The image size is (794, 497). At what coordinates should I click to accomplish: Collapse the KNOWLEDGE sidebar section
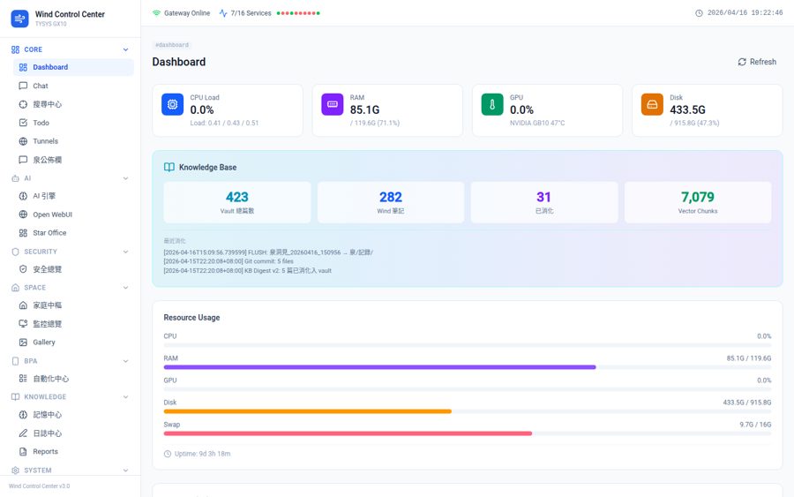[125, 397]
